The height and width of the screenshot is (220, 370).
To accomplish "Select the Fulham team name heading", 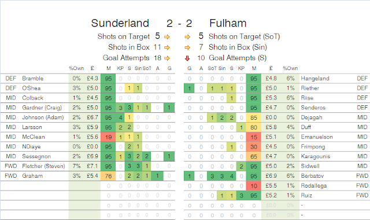I will (228, 23).
